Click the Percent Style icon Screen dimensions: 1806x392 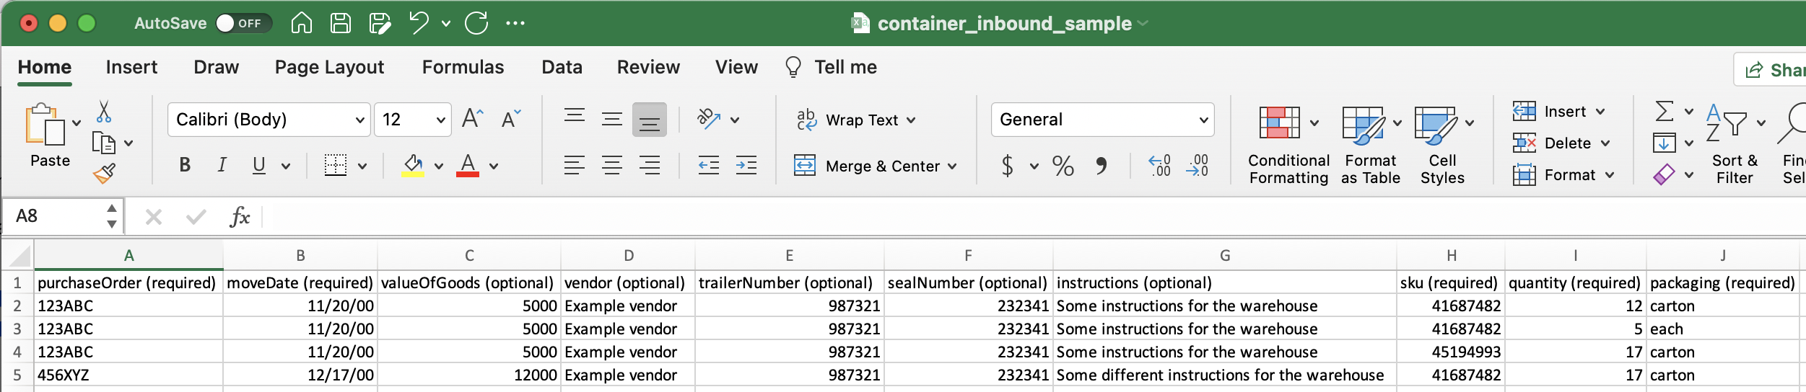coord(1063,166)
